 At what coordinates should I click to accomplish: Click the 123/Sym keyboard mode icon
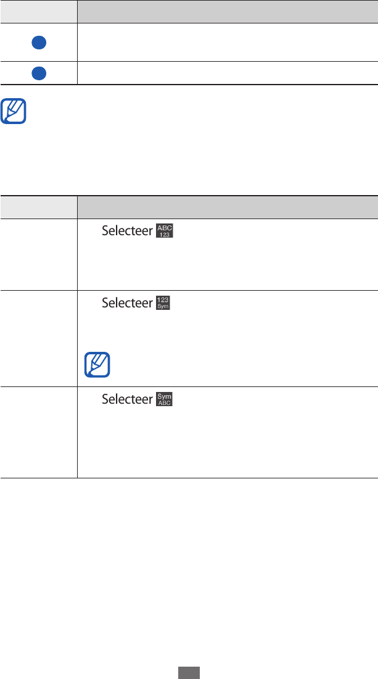[x=163, y=302]
